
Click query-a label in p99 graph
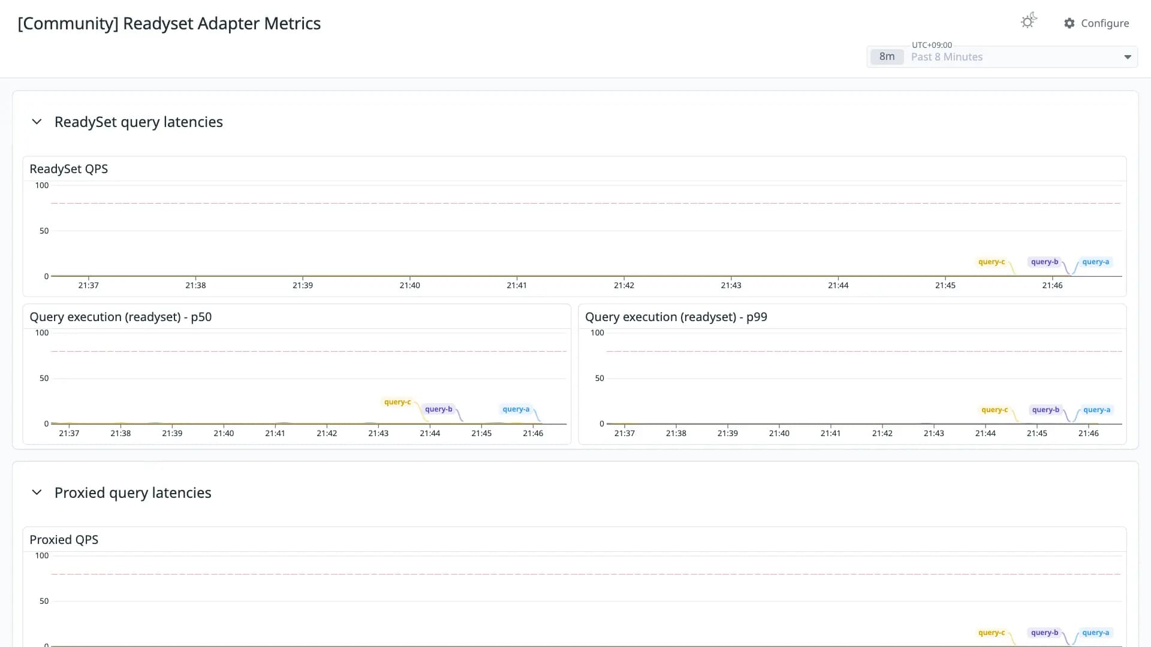pos(1097,410)
